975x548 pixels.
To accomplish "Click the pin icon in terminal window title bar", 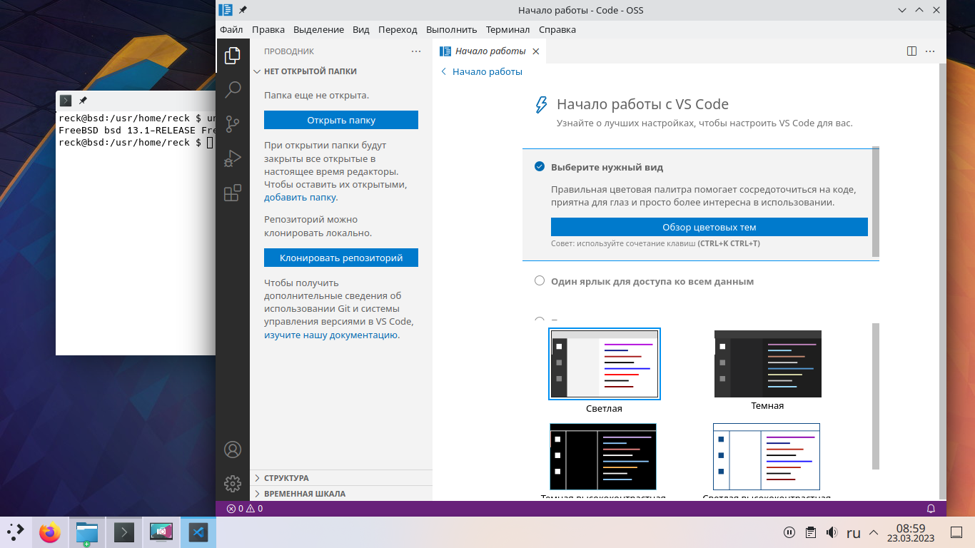I will click(83, 101).
